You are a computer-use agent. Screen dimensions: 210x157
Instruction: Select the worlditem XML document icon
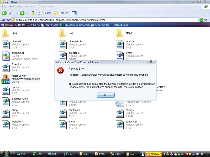pyautogui.click(x=6, y=125)
